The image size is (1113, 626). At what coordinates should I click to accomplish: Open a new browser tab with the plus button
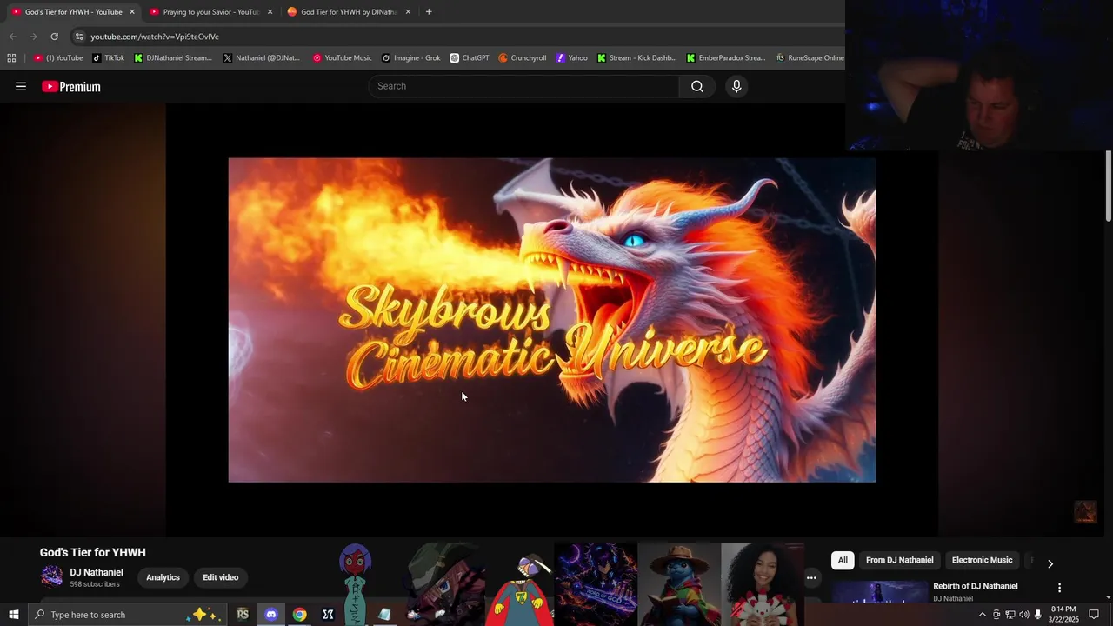(429, 11)
